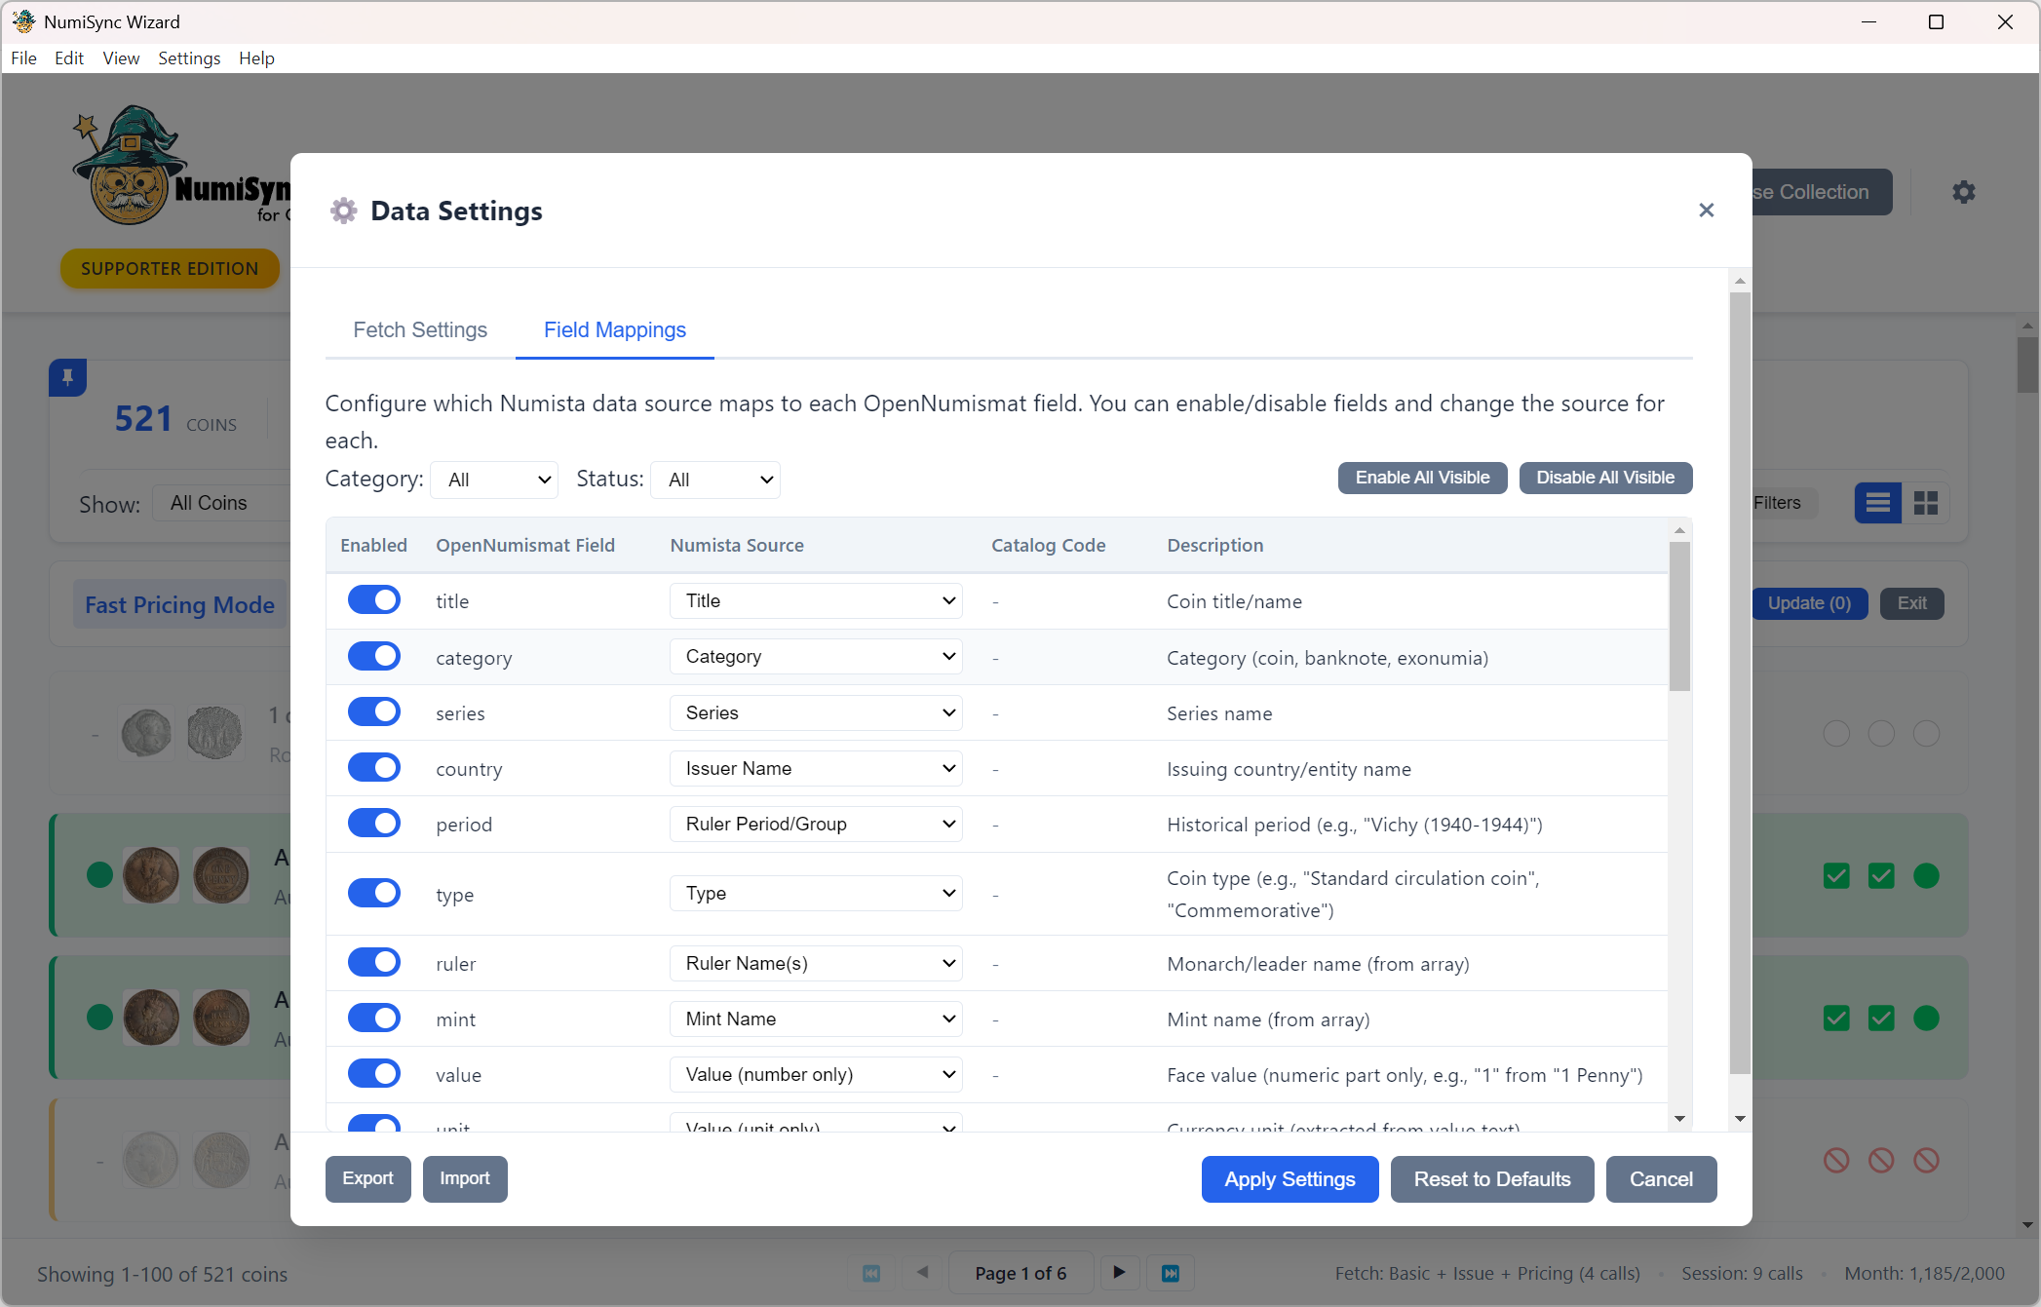Open the Category filter dropdown

click(x=496, y=480)
